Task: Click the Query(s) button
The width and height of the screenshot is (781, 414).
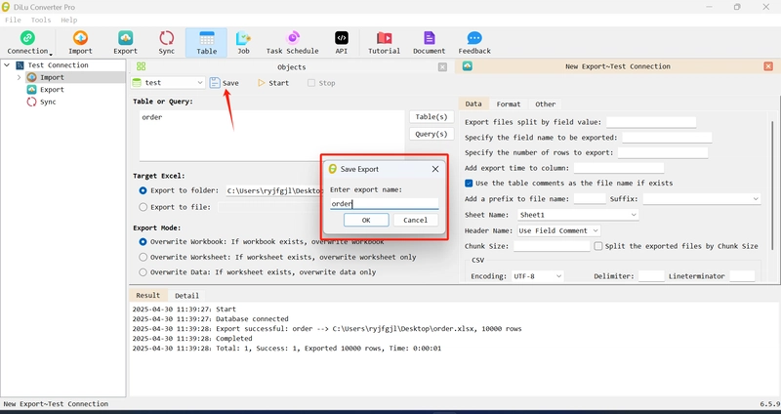Action: (x=432, y=134)
